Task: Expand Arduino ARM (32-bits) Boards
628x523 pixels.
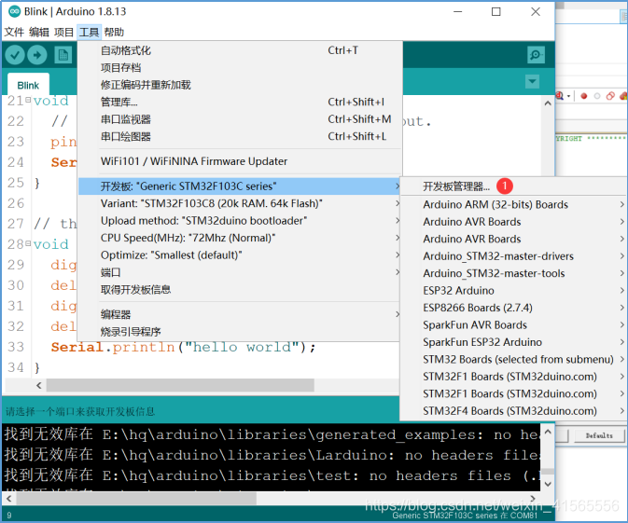Action: (513, 204)
